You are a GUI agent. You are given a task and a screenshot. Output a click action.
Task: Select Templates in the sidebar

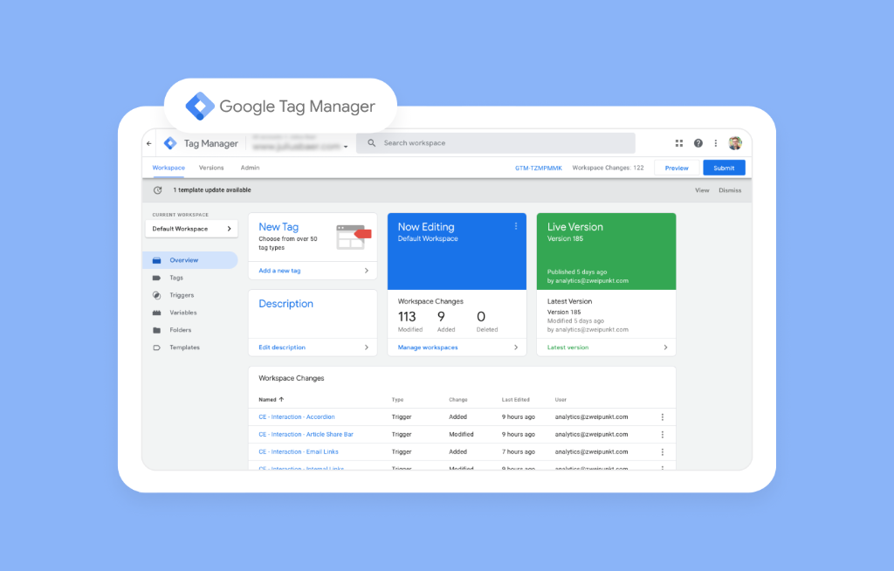click(185, 347)
